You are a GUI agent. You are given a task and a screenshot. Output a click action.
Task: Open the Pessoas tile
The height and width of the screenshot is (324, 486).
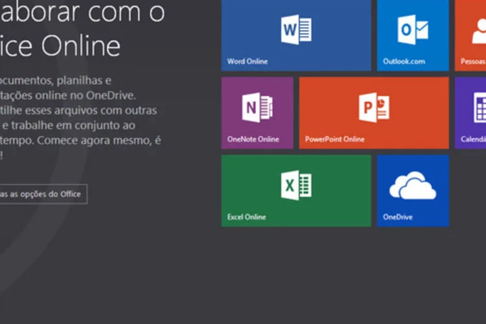pos(470,36)
